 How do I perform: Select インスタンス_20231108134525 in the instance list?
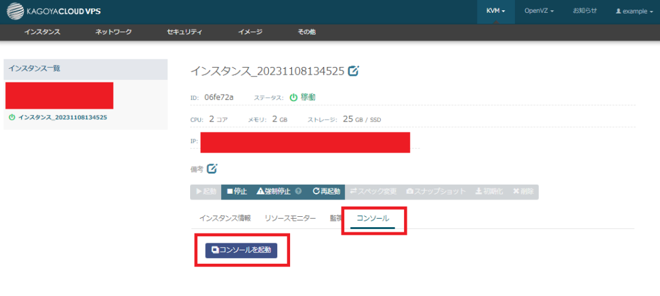point(63,118)
